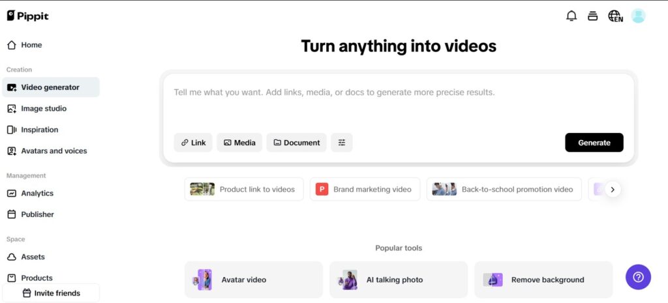This screenshot has width=668, height=303.
Task: Click the purple help question mark button
Action: 638,277
